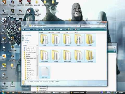Screen dimensions: 125x94
Task: Open the Textures folder thumbnail in file pane
Action: [x=90, y=56]
